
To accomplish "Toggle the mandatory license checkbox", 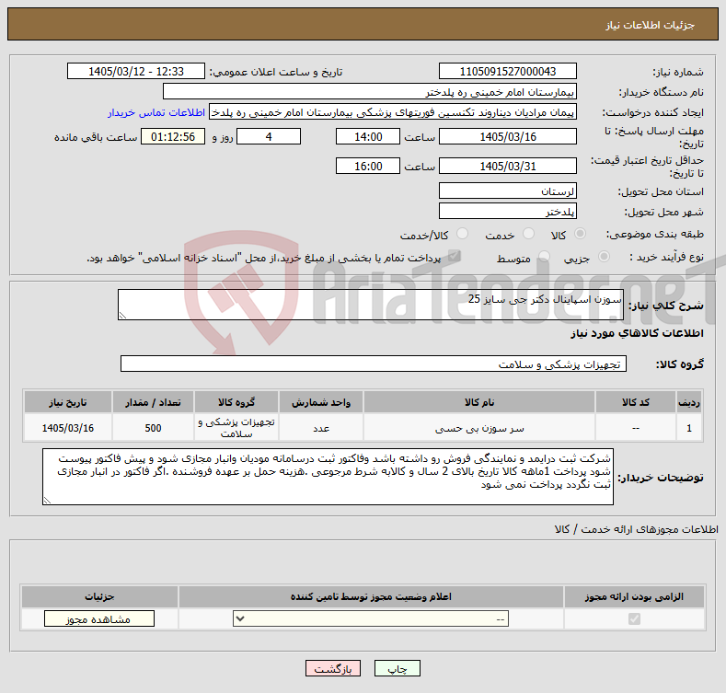I will point(634,618).
